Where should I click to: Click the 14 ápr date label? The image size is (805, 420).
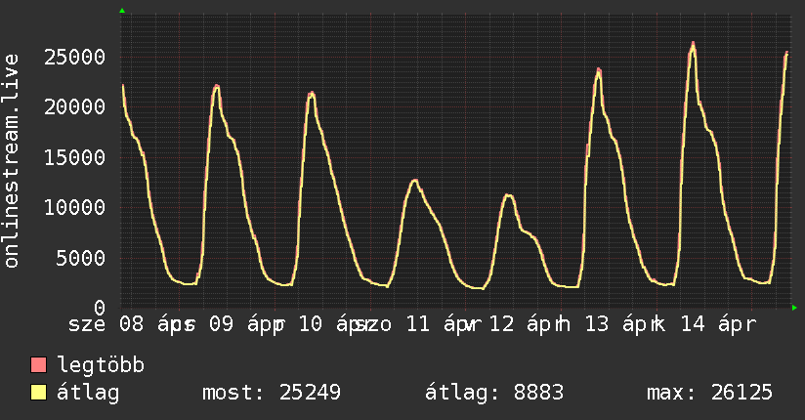(718, 324)
